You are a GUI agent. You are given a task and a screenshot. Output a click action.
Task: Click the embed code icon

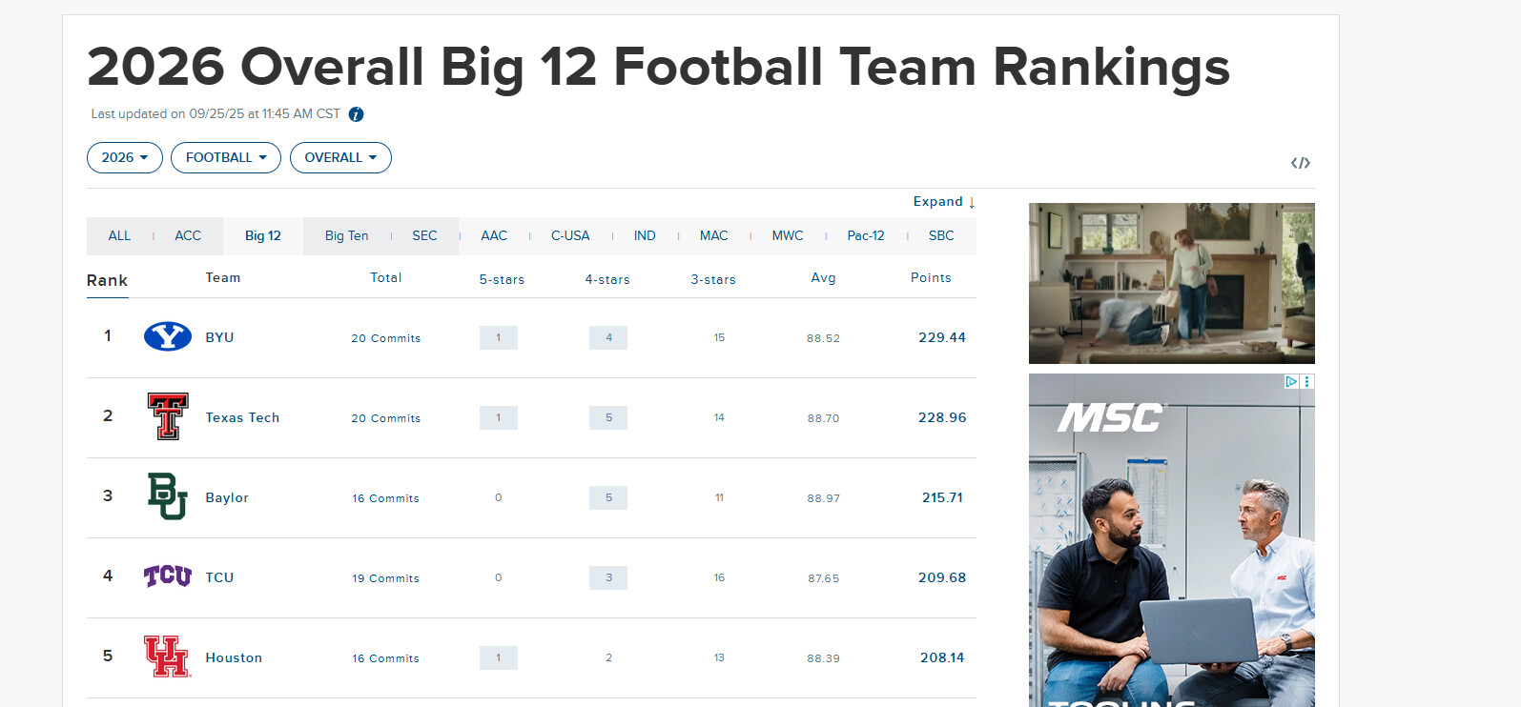click(1300, 163)
